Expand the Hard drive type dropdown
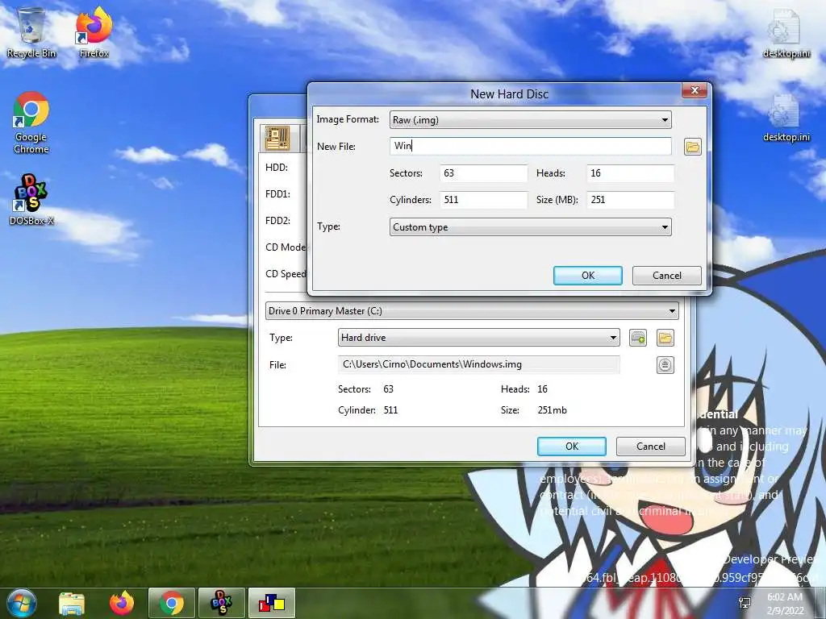Screen dimensions: 826x619 click(x=478, y=338)
